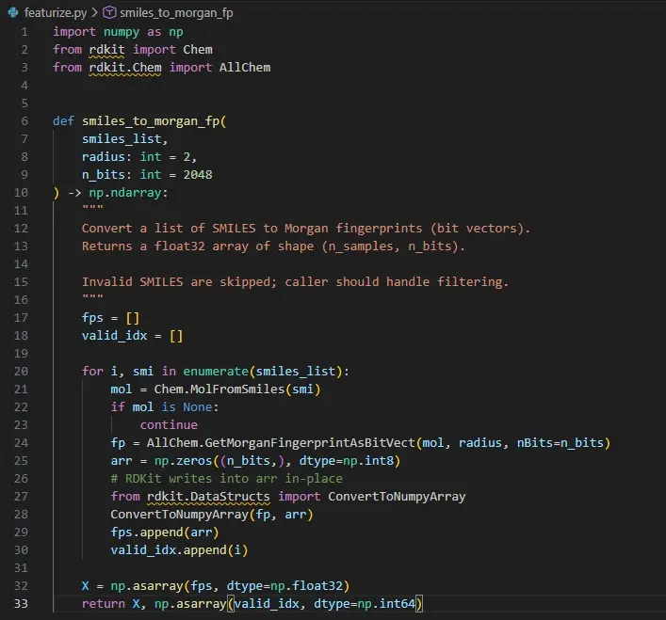Click 'ConvertToNumpyArray(fp, arr)' call on line 28

212,515
